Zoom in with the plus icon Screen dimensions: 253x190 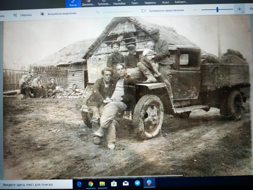click(x=239, y=9)
